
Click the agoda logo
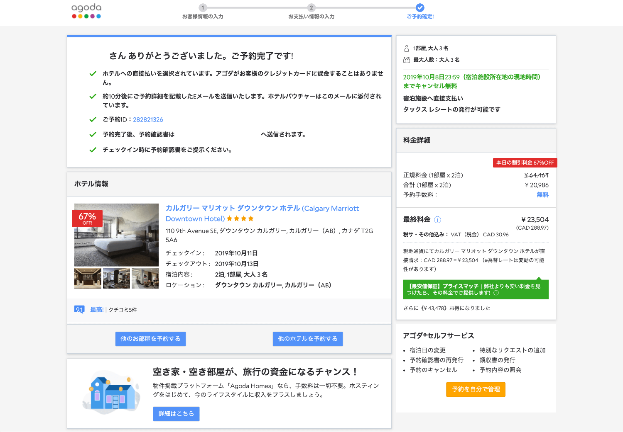click(86, 10)
